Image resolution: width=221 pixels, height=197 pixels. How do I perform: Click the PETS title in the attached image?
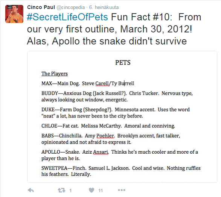[x=123, y=63]
